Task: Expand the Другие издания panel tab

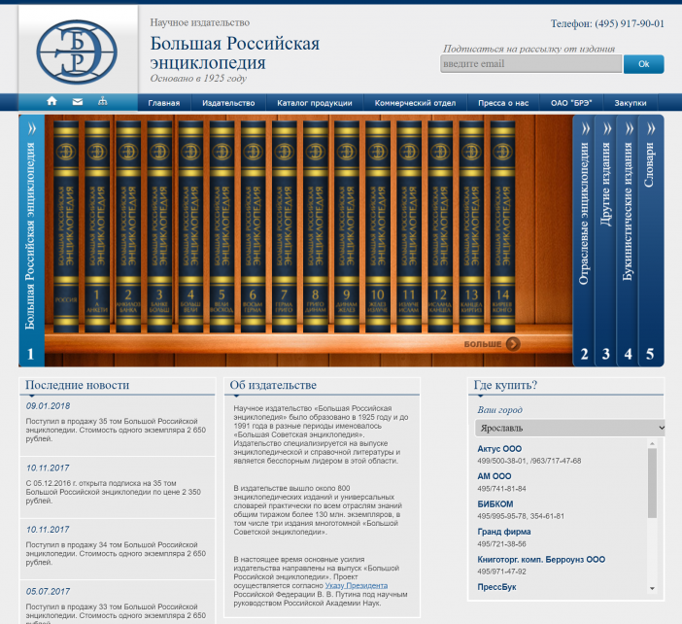Action: [605, 240]
